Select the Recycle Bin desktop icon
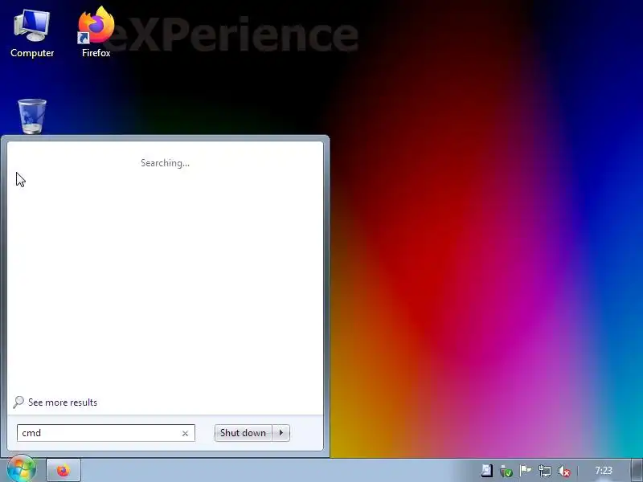 point(32,116)
